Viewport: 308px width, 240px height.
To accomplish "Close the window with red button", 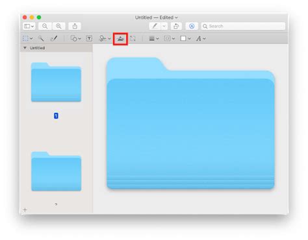I will point(25,18).
